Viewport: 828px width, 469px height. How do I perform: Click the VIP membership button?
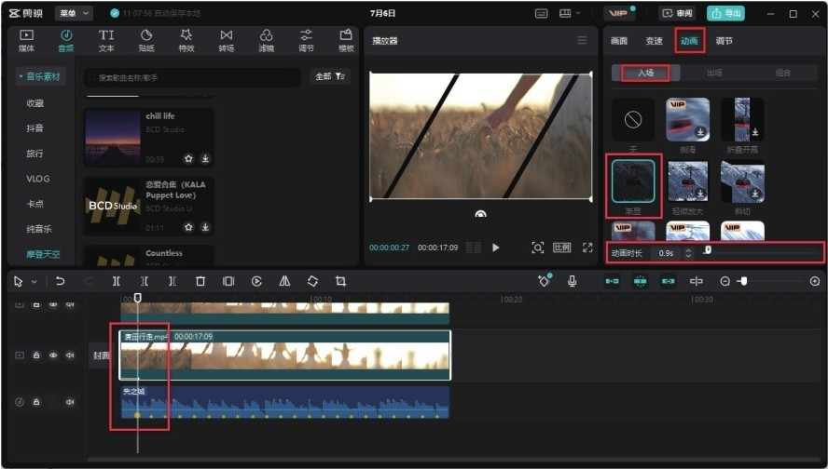pyautogui.click(x=619, y=13)
